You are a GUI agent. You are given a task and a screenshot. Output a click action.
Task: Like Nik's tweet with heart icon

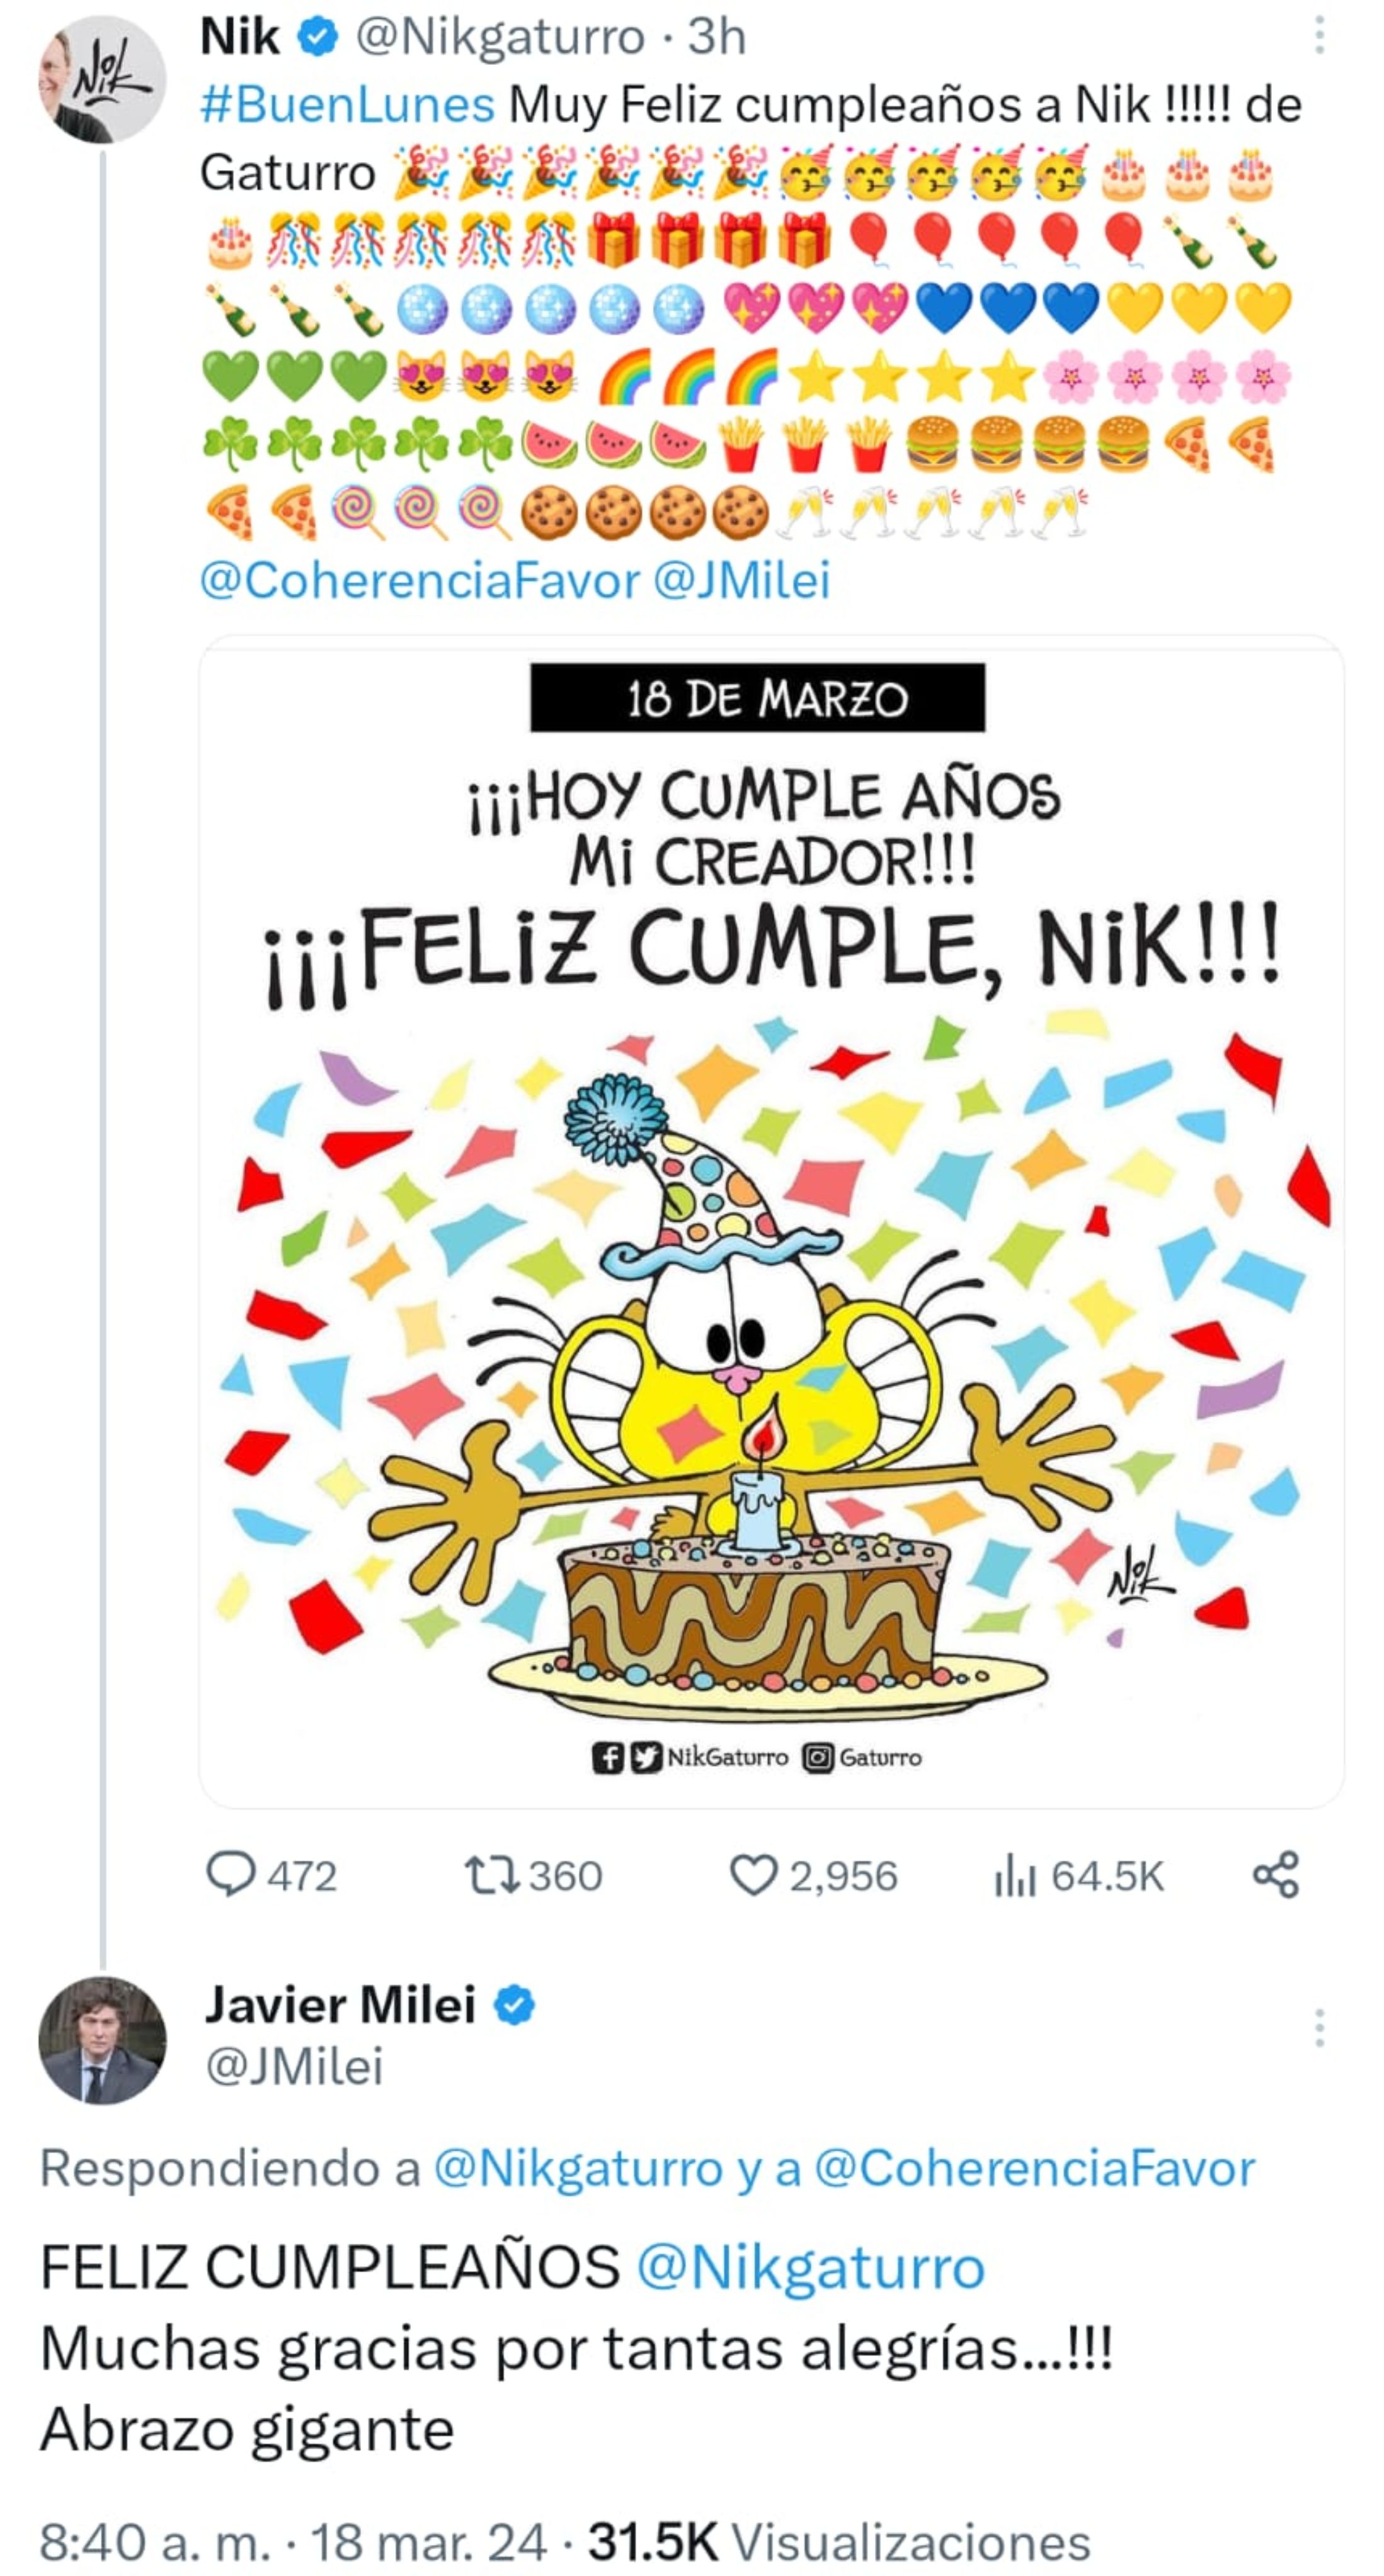(x=753, y=1875)
